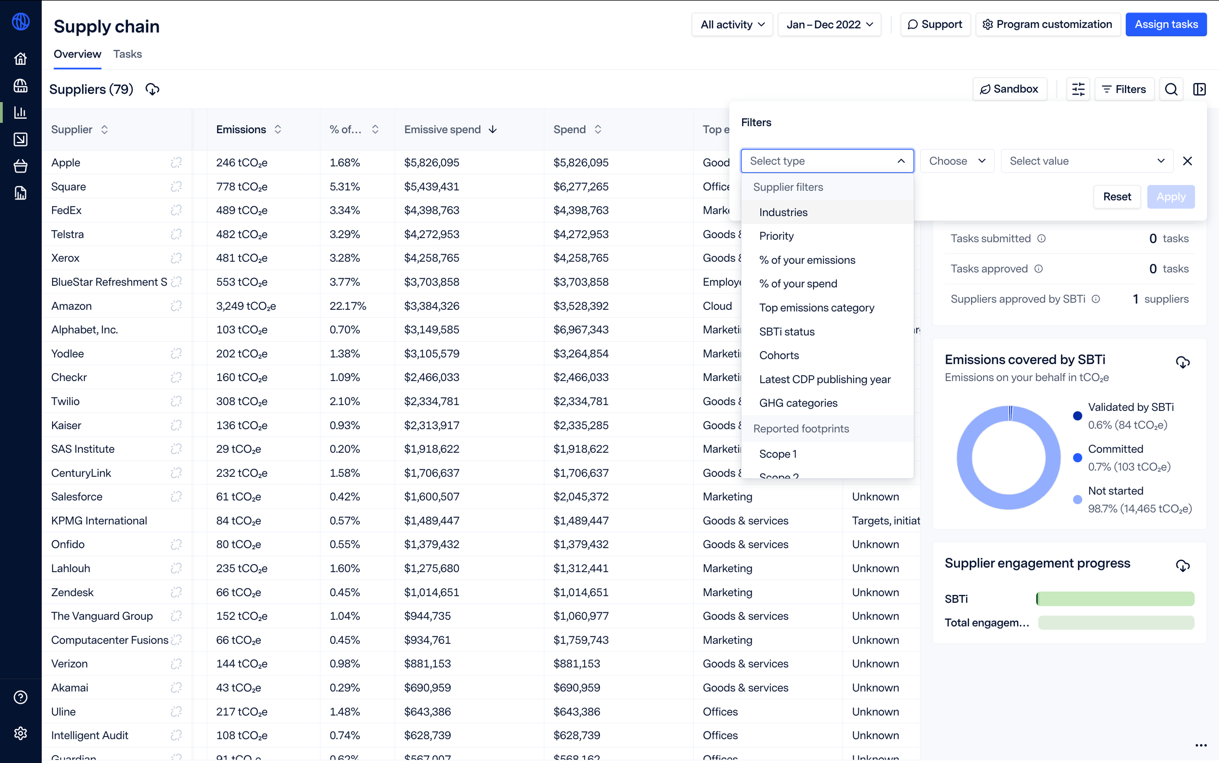
Task: Download the suppliers list via cloud icon
Action: pyautogui.click(x=152, y=89)
